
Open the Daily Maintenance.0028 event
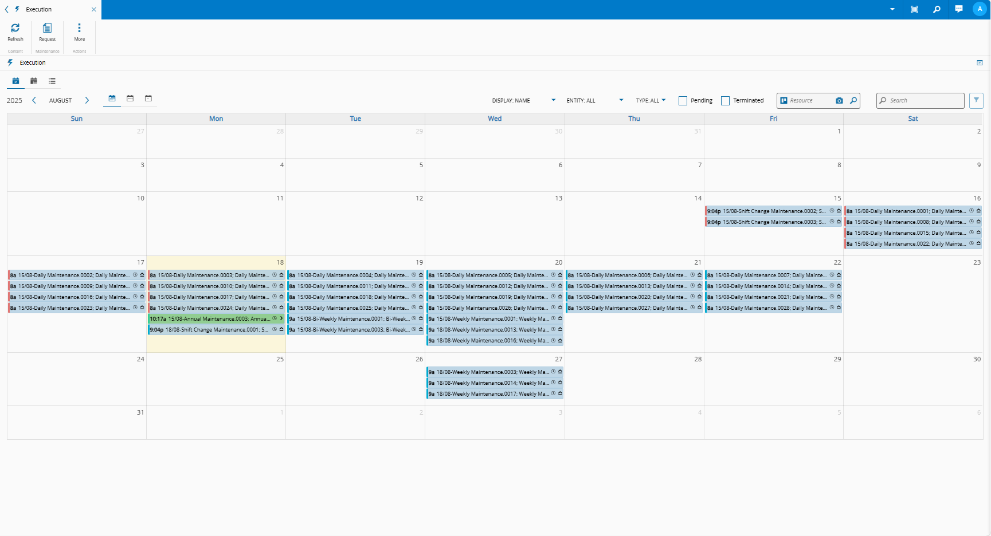(x=773, y=308)
